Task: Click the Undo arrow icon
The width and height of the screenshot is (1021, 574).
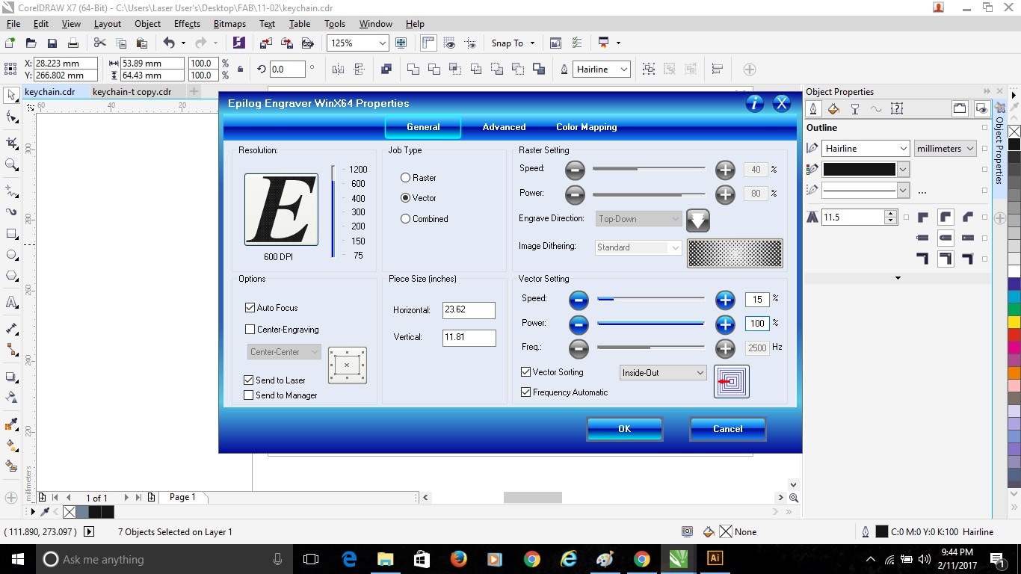Action: 169,43
